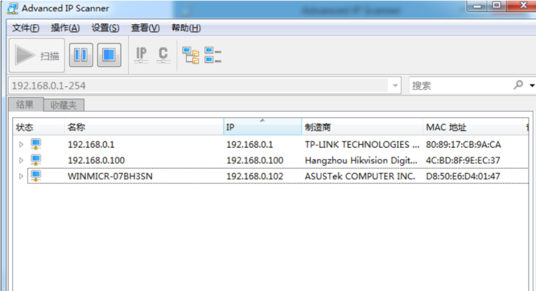
Task: Open the IP range history dropdown
Action: (396, 86)
